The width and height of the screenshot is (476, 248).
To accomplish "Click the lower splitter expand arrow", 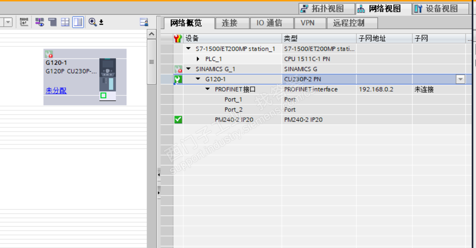I will (159, 193).
